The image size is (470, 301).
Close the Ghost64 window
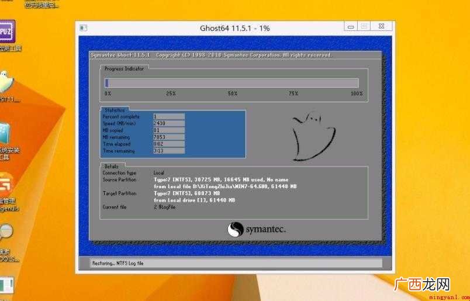coord(381,26)
